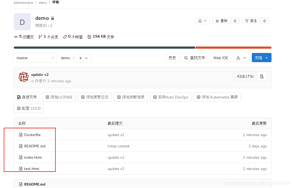Open commit 432b1f9c
Viewport: 293px width, 188px height.
(245, 76)
